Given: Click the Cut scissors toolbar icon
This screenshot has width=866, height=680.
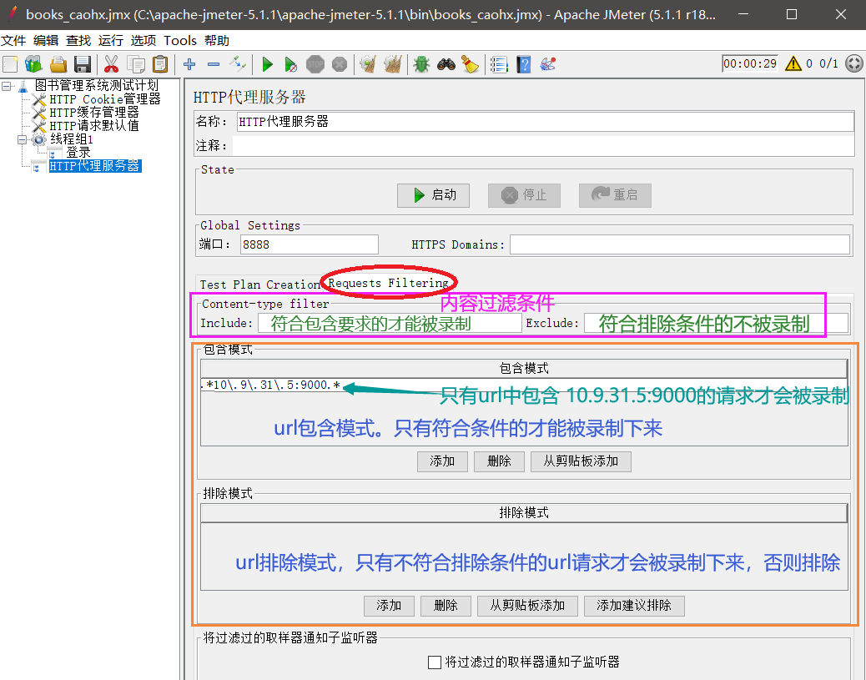Looking at the screenshot, I should pos(111,64).
